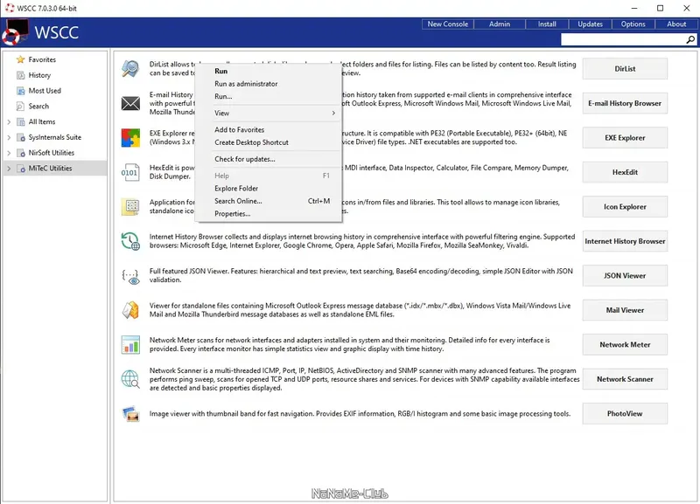Click the Most Used sidebar icon
The height and width of the screenshot is (504, 700).
[20, 91]
